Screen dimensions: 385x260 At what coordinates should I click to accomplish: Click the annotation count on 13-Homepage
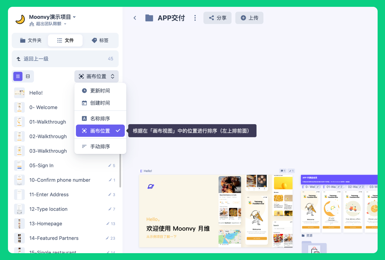click(111, 224)
